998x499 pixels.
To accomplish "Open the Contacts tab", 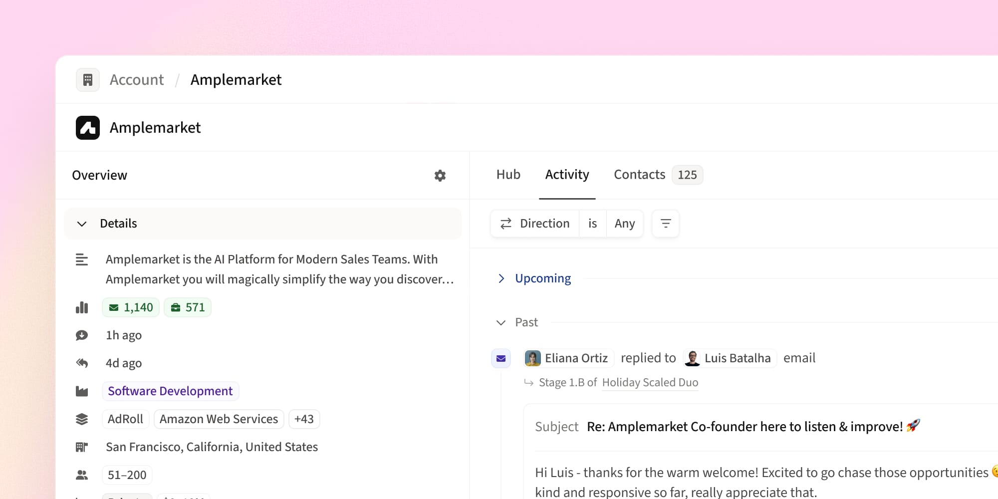I will 640,175.
